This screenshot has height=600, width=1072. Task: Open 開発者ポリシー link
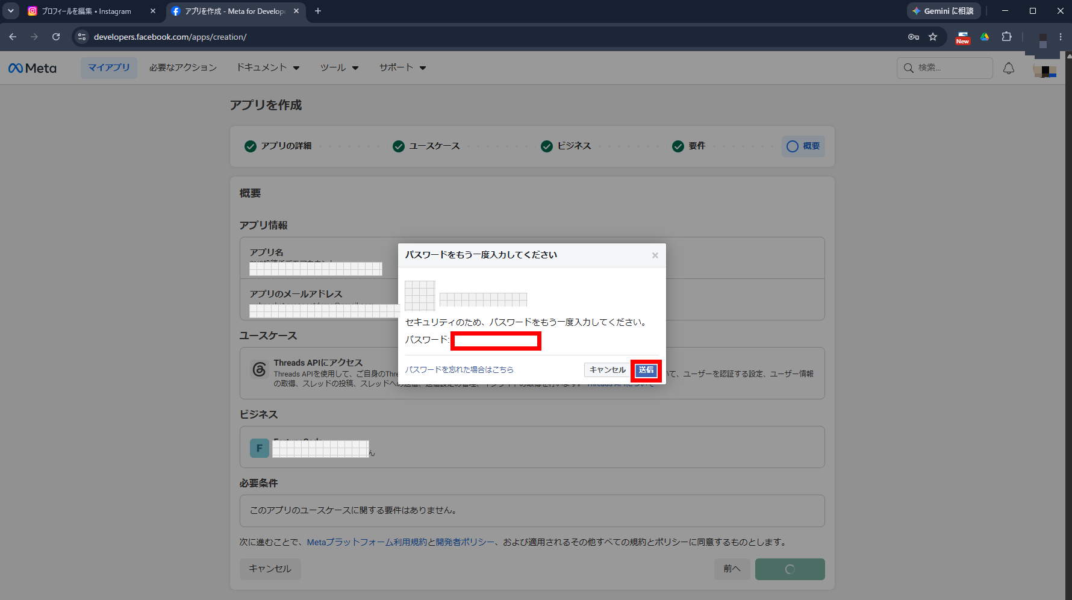(x=464, y=542)
